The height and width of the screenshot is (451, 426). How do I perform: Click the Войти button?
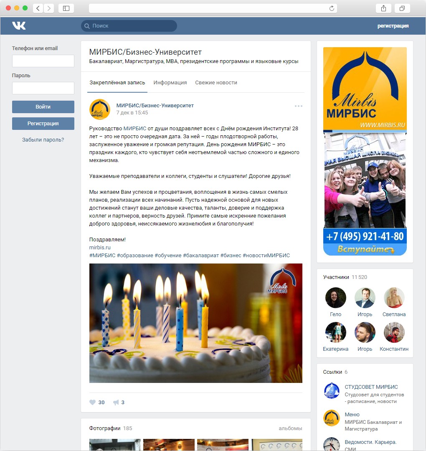point(43,107)
